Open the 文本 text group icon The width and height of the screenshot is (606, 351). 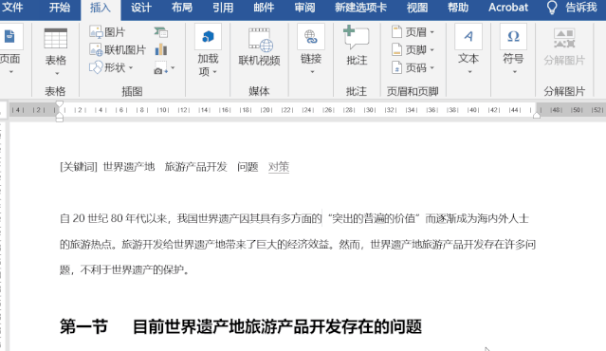pyautogui.click(x=468, y=37)
